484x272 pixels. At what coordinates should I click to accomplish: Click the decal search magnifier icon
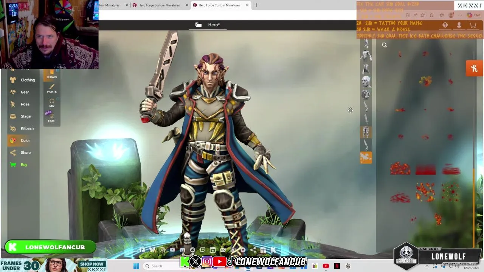(384, 45)
